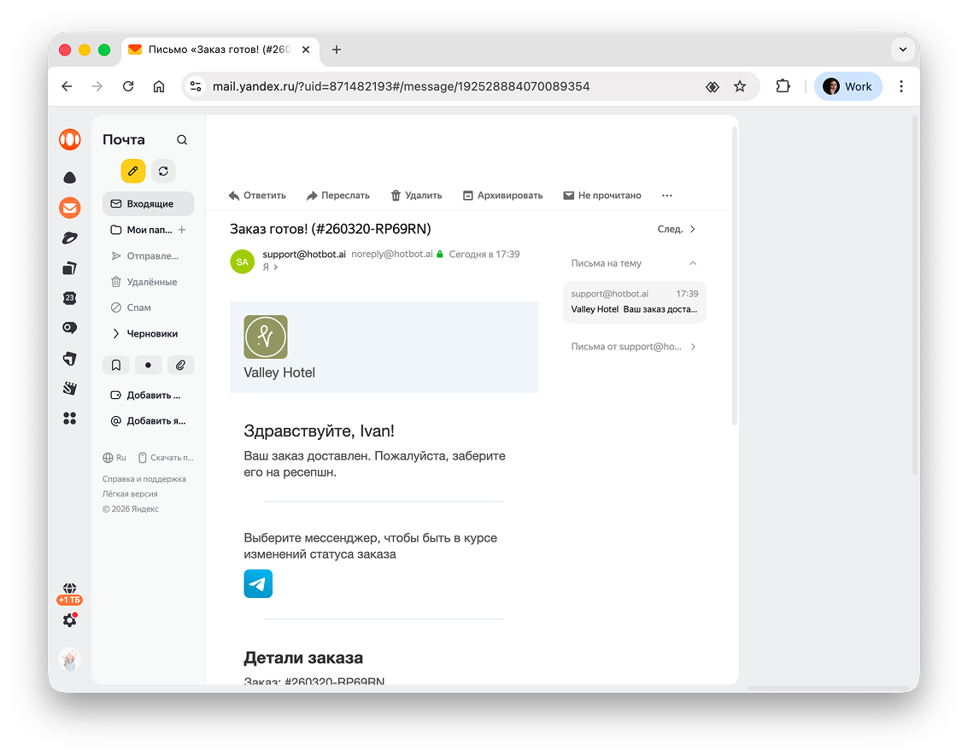Archive the message with Архивировать
The image size is (968, 756).
click(503, 196)
